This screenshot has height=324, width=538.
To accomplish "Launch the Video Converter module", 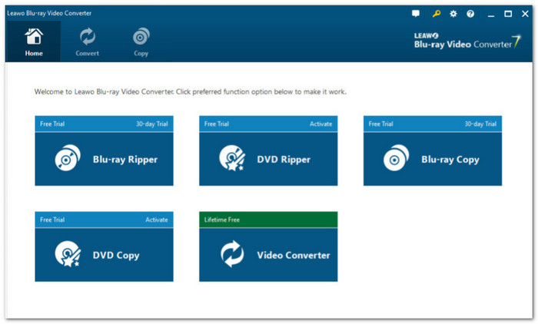I will click(x=268, y=255).
